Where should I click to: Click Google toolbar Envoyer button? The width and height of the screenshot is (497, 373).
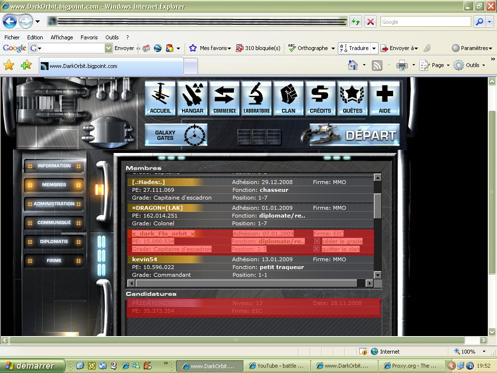(124, 48)
